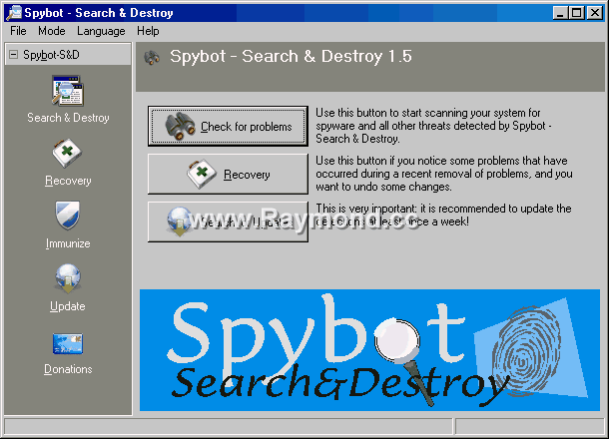Minimize the Spybot window
609x439 pixels.
(x=560, y=13)
